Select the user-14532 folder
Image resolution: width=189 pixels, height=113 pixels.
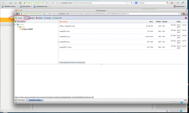coord(27,29)
